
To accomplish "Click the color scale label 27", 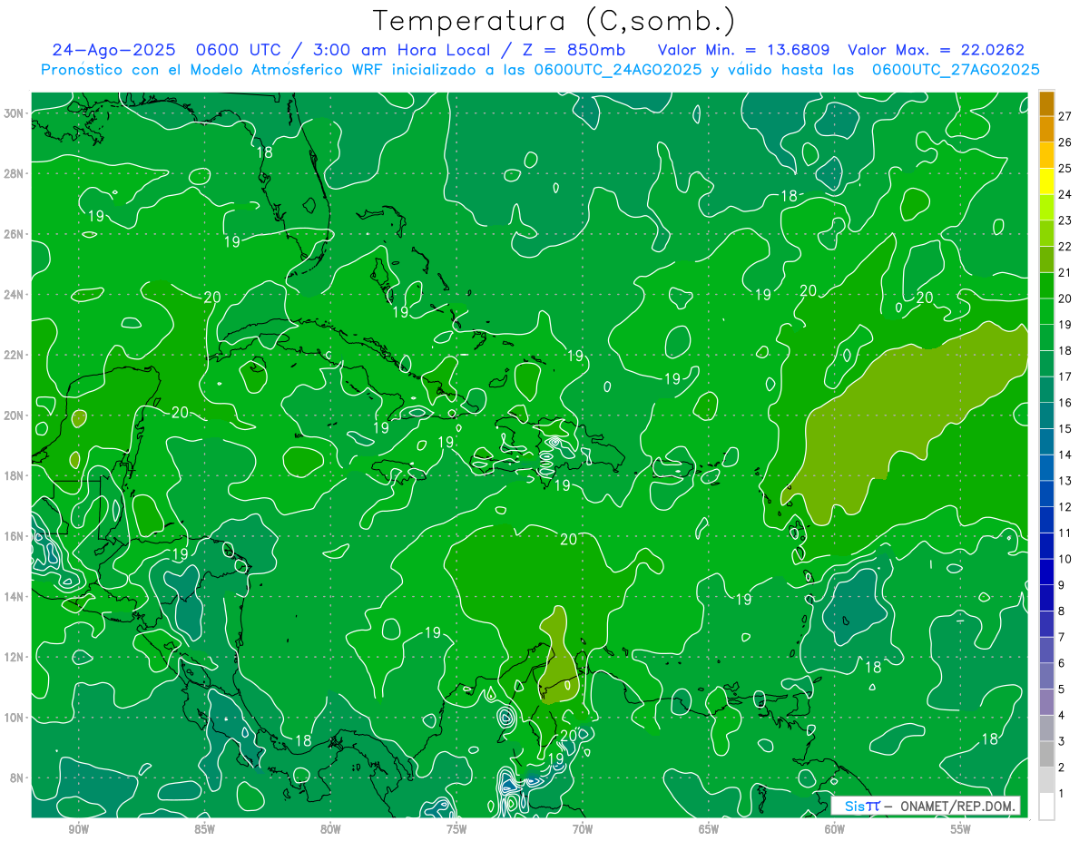I will pyautogui.click(x=1064, y=116).
